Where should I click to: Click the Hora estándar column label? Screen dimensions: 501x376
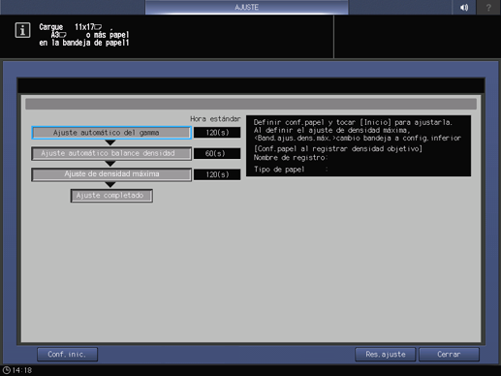[215, 119]
